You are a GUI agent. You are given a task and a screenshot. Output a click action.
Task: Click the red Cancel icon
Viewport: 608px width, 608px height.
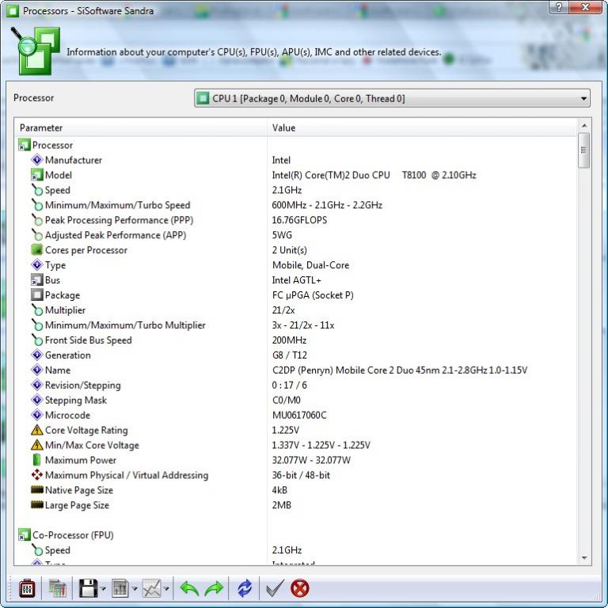(x=300, y=589)
